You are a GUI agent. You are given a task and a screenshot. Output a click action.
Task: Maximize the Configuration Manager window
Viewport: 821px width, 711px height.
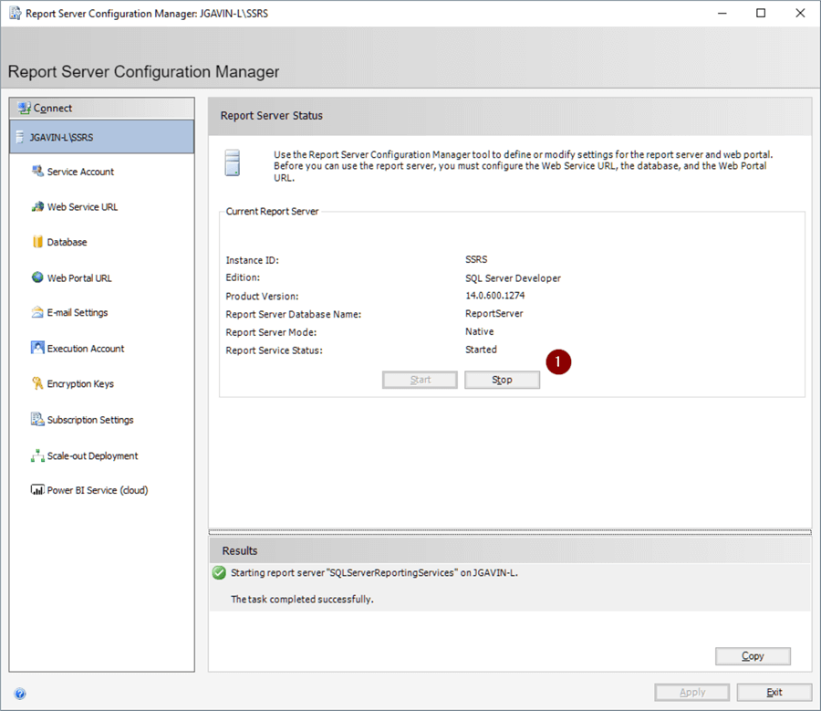[x=761, y=14]
